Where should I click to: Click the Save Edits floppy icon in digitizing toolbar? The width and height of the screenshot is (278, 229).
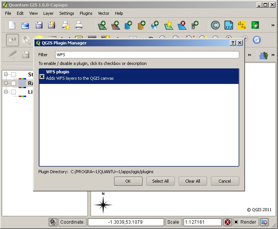click(26, 55)
